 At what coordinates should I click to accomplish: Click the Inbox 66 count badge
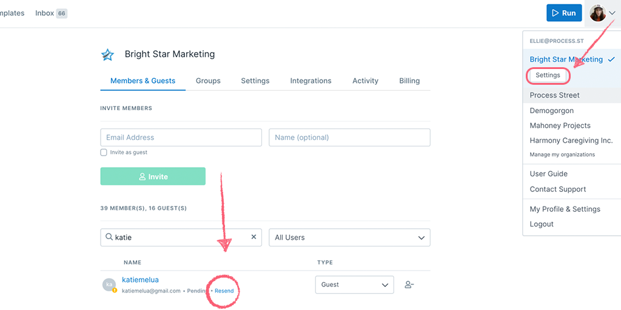pyautogui.click(x=61, y=13)
